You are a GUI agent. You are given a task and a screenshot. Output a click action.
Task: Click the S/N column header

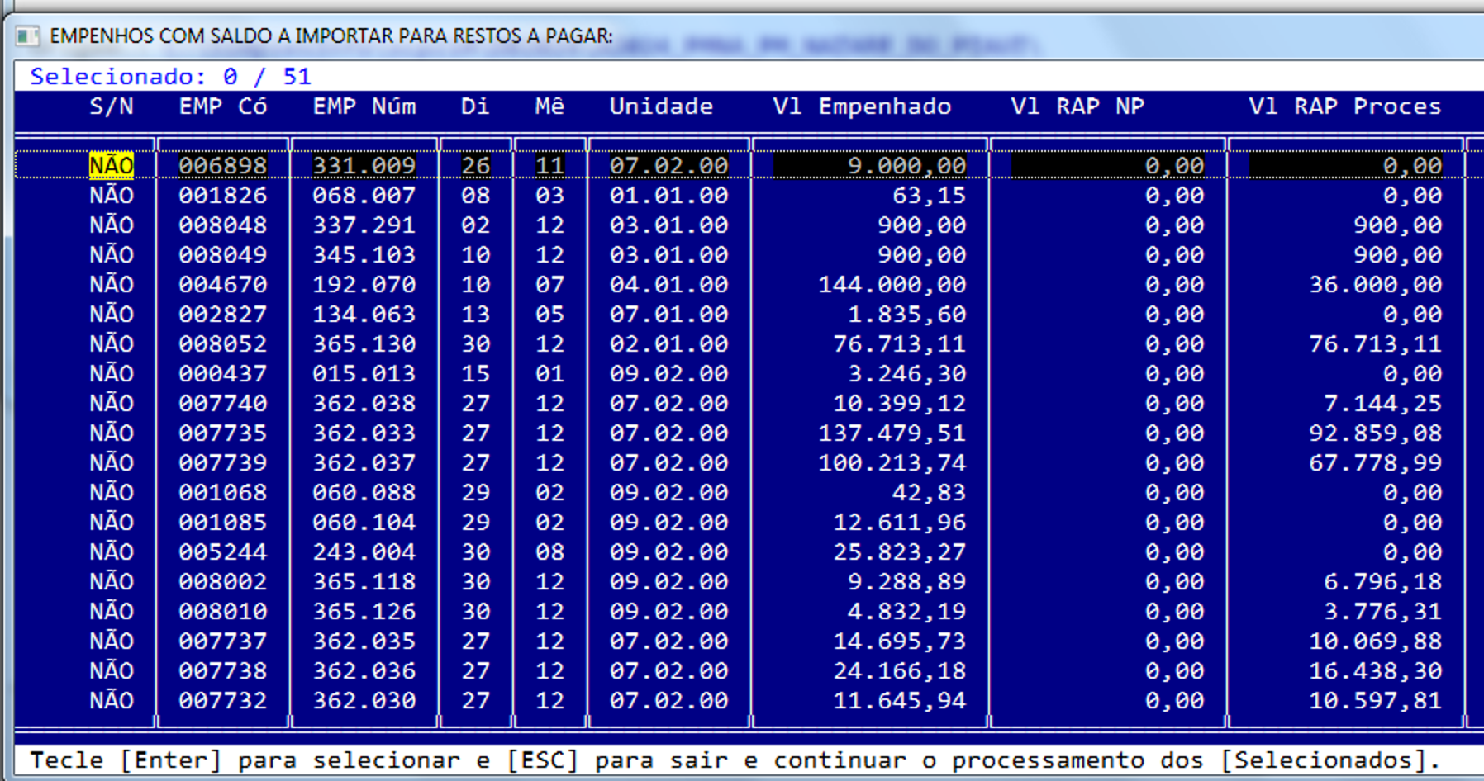point(111,106)
